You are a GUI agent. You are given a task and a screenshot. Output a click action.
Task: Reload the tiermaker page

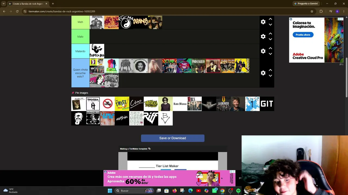click(x=17, y=11)
